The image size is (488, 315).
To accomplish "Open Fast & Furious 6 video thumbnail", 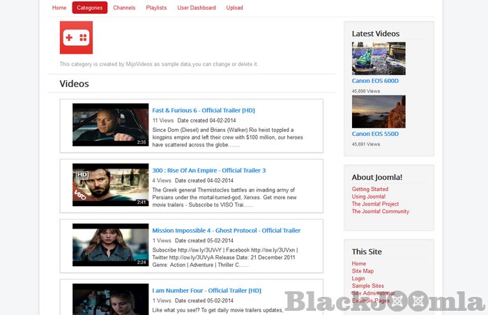I will 110,125.
